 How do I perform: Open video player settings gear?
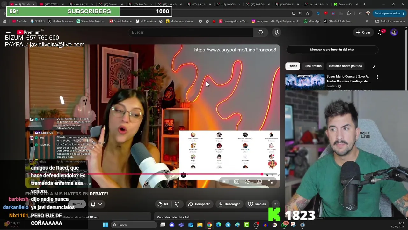pos(248,181)
